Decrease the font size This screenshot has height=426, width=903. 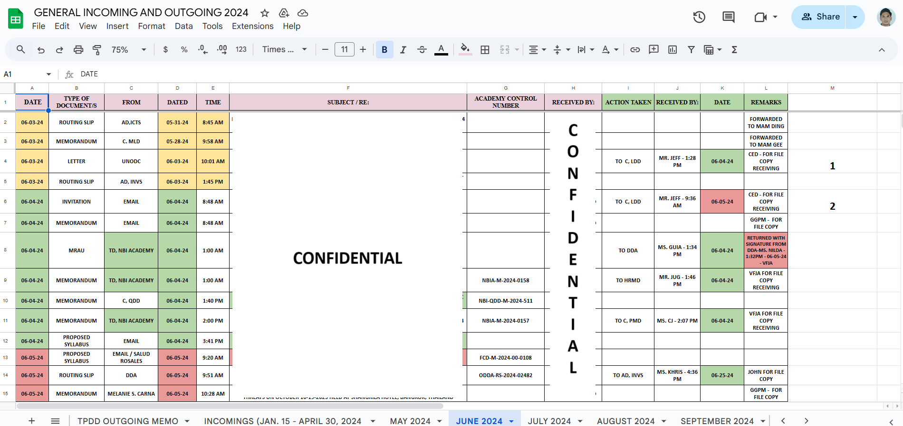325,49
